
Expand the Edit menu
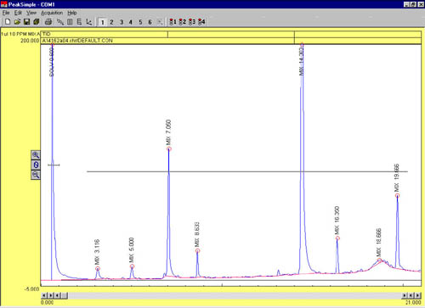pos(18,13)
